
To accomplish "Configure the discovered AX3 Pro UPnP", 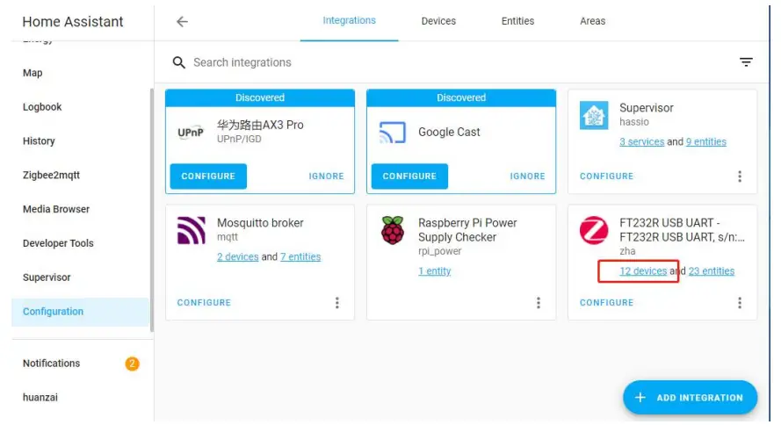I will (x=208, y=176).
